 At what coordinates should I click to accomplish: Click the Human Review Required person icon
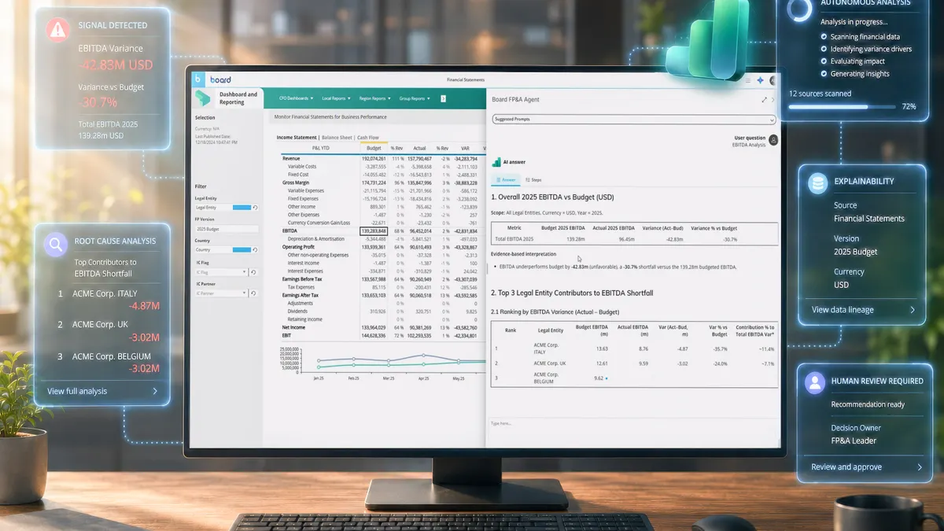(813, 382)
